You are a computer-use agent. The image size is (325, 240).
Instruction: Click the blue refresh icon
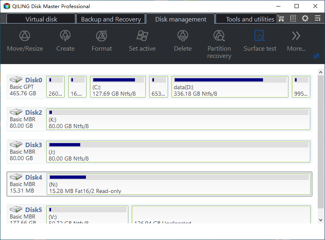316,56
